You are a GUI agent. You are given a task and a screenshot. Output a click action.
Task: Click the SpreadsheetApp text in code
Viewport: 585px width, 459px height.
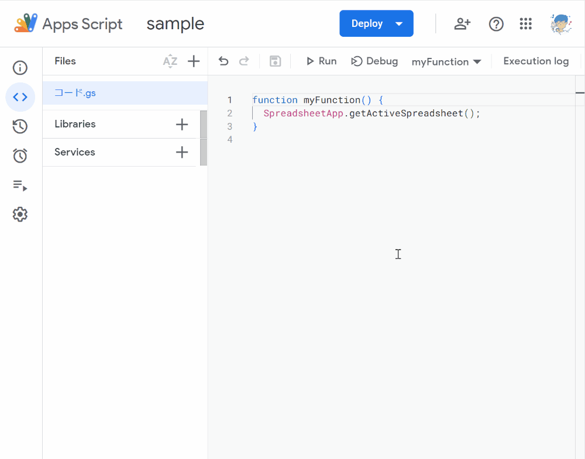coord(303,113)
